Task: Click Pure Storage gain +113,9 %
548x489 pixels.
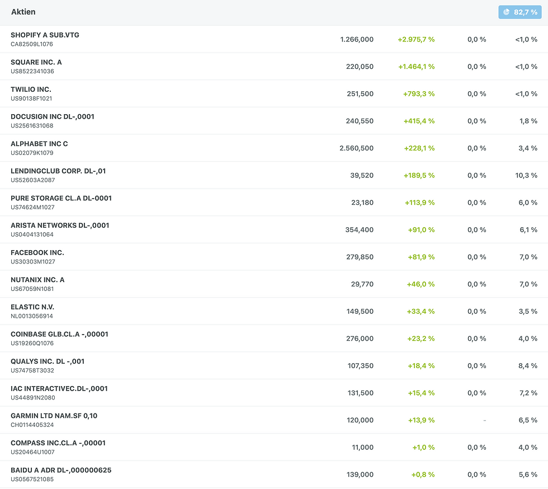Action: pyautogui.click(x=420, y=203)
